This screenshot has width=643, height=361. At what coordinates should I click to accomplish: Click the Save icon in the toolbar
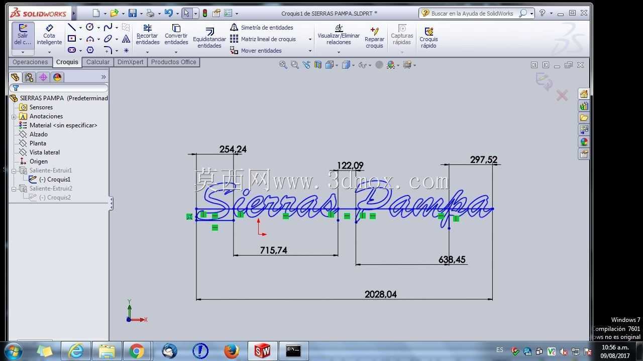point(132,14)
